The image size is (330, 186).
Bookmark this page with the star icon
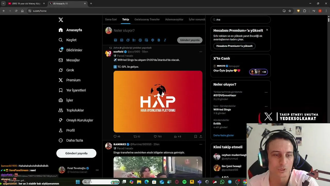pyautogui.click(x=290, y=11)
